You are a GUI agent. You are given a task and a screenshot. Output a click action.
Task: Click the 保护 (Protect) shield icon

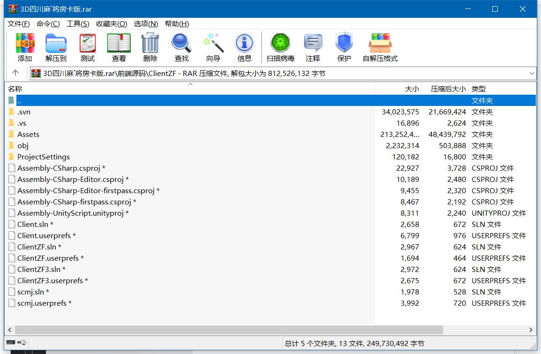pos(344,47)
